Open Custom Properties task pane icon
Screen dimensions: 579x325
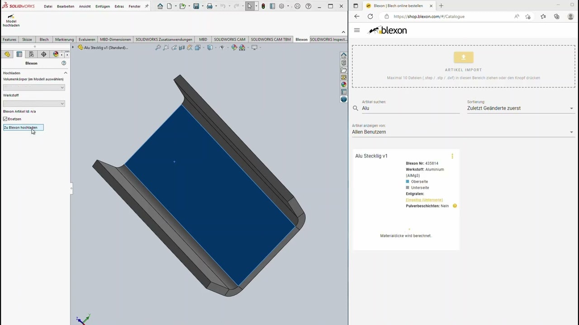(344, 92)
